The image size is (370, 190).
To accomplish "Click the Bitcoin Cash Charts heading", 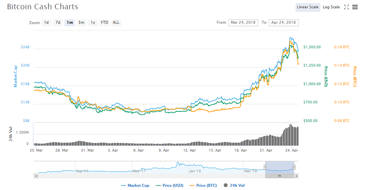I will pos(43,7).
